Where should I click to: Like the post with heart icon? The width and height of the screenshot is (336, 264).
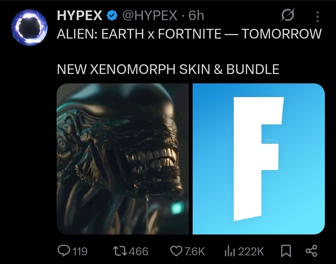176,251
